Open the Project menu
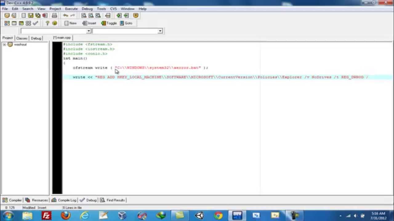This screenshot has width=394, height=221. pyautogui.click(x=55, y=9)
